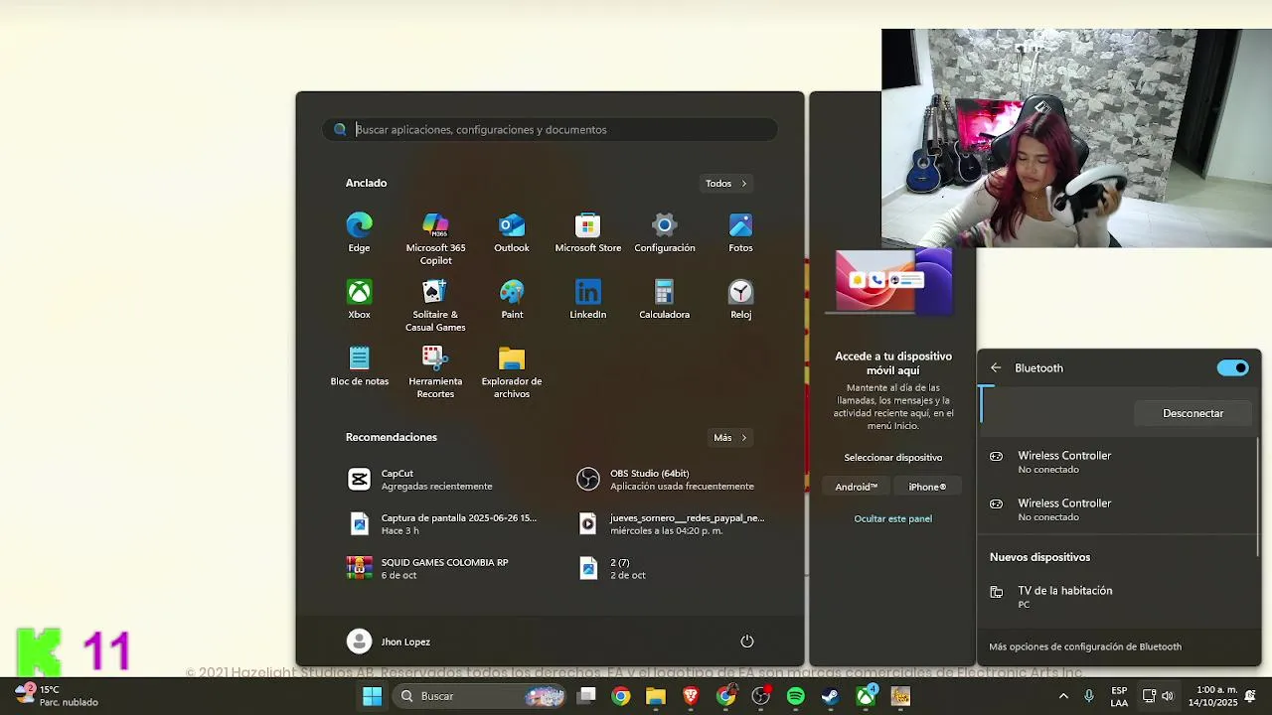Screen dimensions: 1272x715
Task: Open the weather widget showing 15°C
Action: 57,695
